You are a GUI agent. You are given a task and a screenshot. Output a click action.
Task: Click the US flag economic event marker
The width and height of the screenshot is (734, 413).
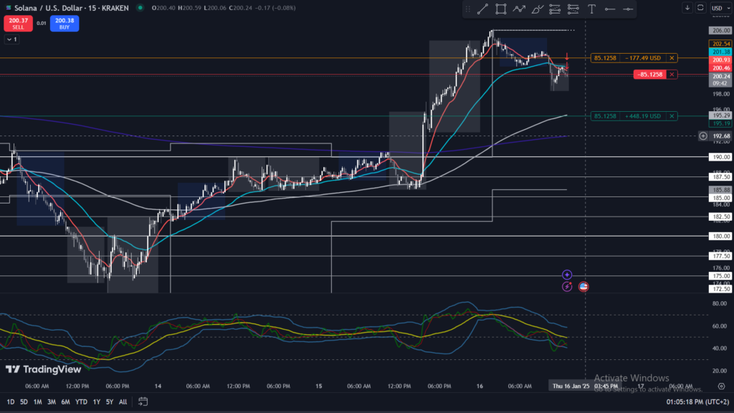[583, 287]
